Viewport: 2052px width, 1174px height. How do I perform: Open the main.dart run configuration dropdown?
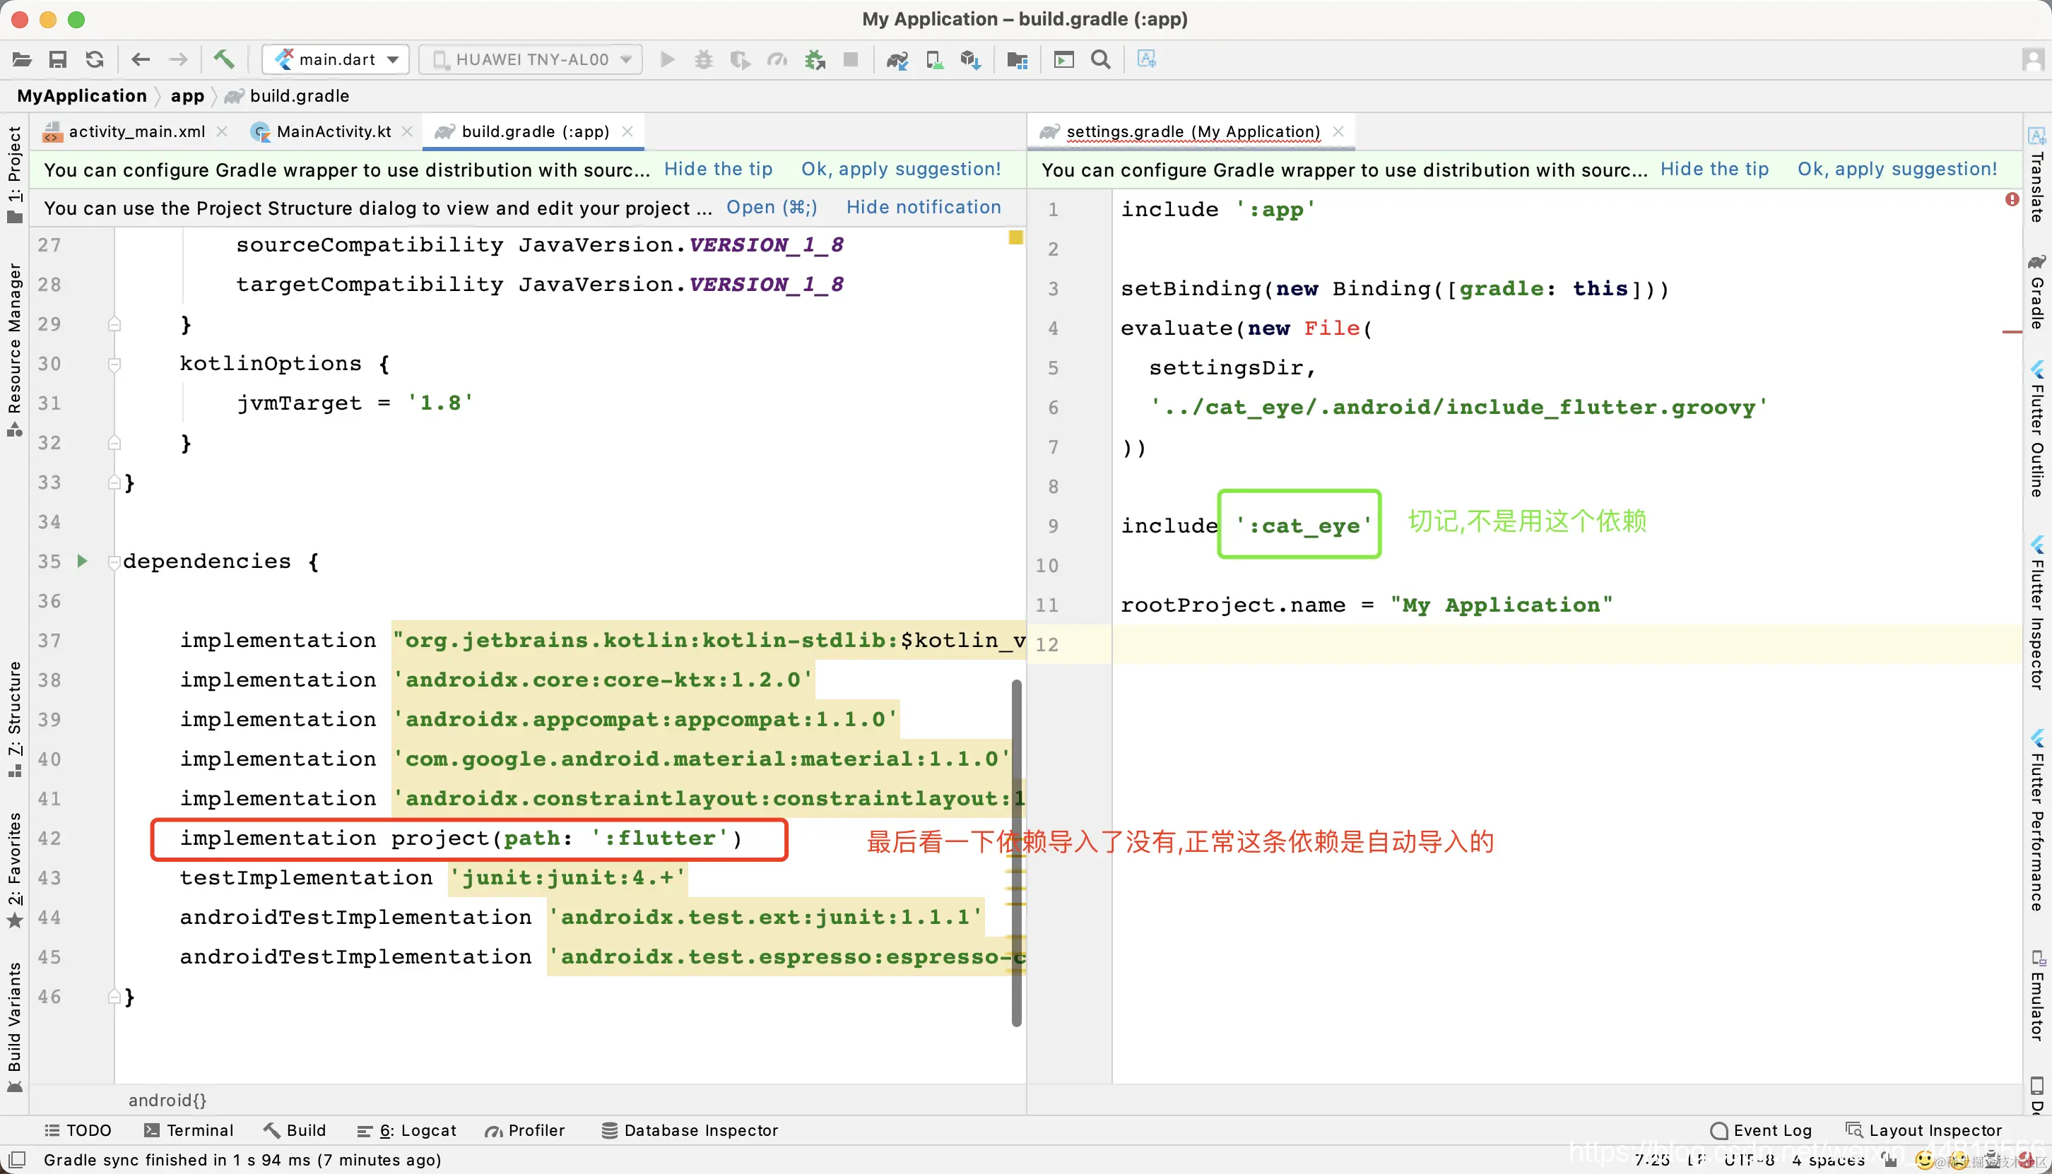coord(336,59)
